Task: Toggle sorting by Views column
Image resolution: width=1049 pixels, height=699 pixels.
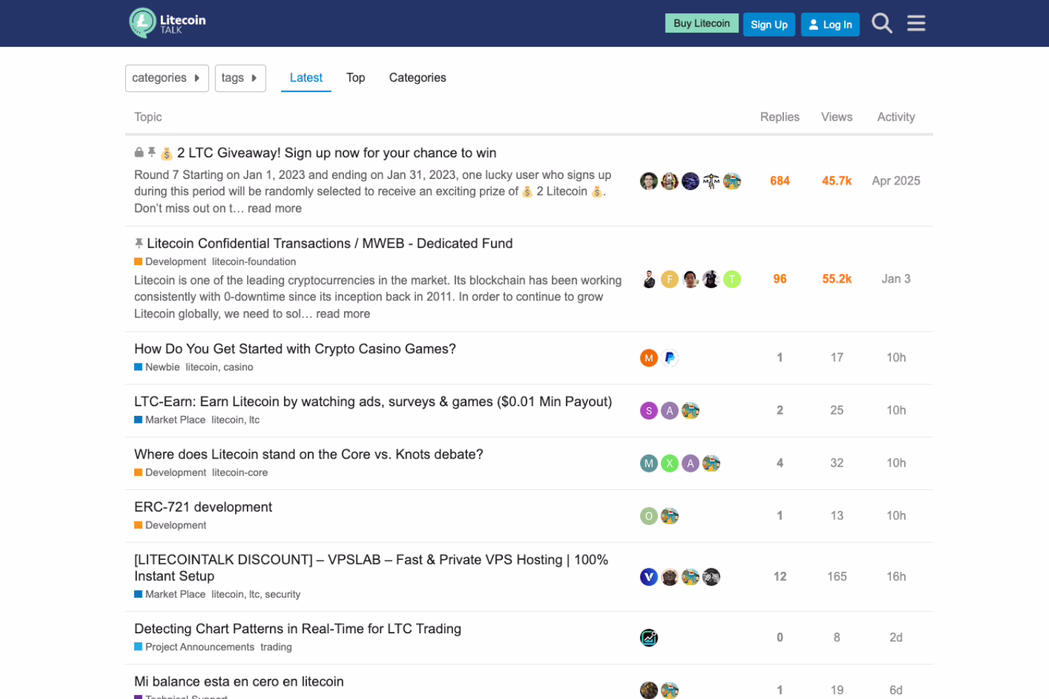Action: [x=836, y=117]
